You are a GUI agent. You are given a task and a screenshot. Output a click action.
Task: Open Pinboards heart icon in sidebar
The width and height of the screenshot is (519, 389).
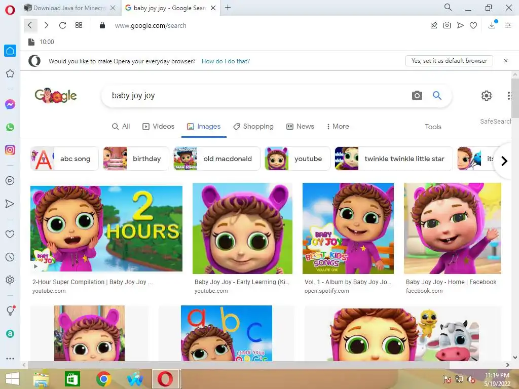click(x=10, y=234)
